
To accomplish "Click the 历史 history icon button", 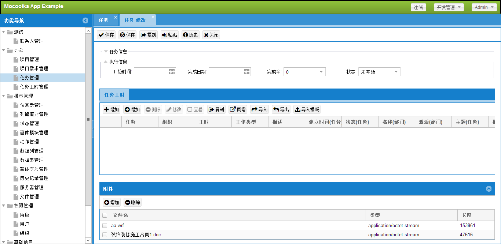I will coord(190,35).
